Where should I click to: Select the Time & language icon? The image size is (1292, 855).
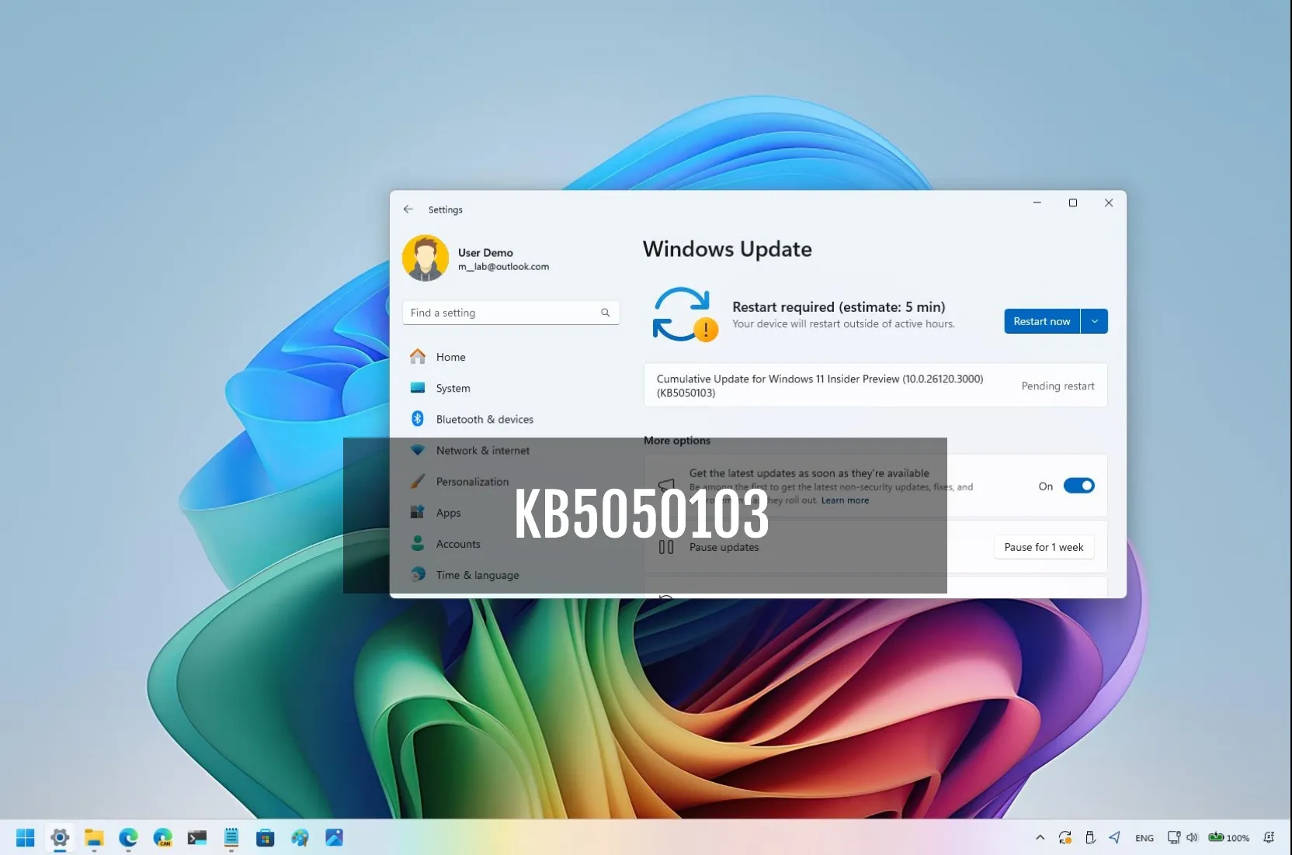pos(418,575)
